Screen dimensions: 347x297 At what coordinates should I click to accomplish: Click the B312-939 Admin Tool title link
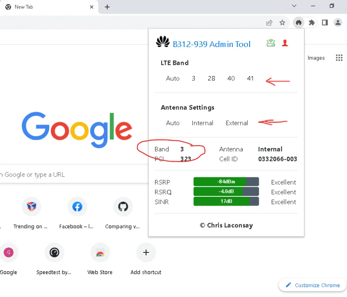211,44
